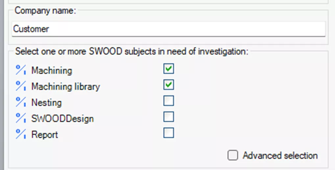Click the icon beside Nesting
The height and width of the screenshot is (170, 335).
pos(21,103)
